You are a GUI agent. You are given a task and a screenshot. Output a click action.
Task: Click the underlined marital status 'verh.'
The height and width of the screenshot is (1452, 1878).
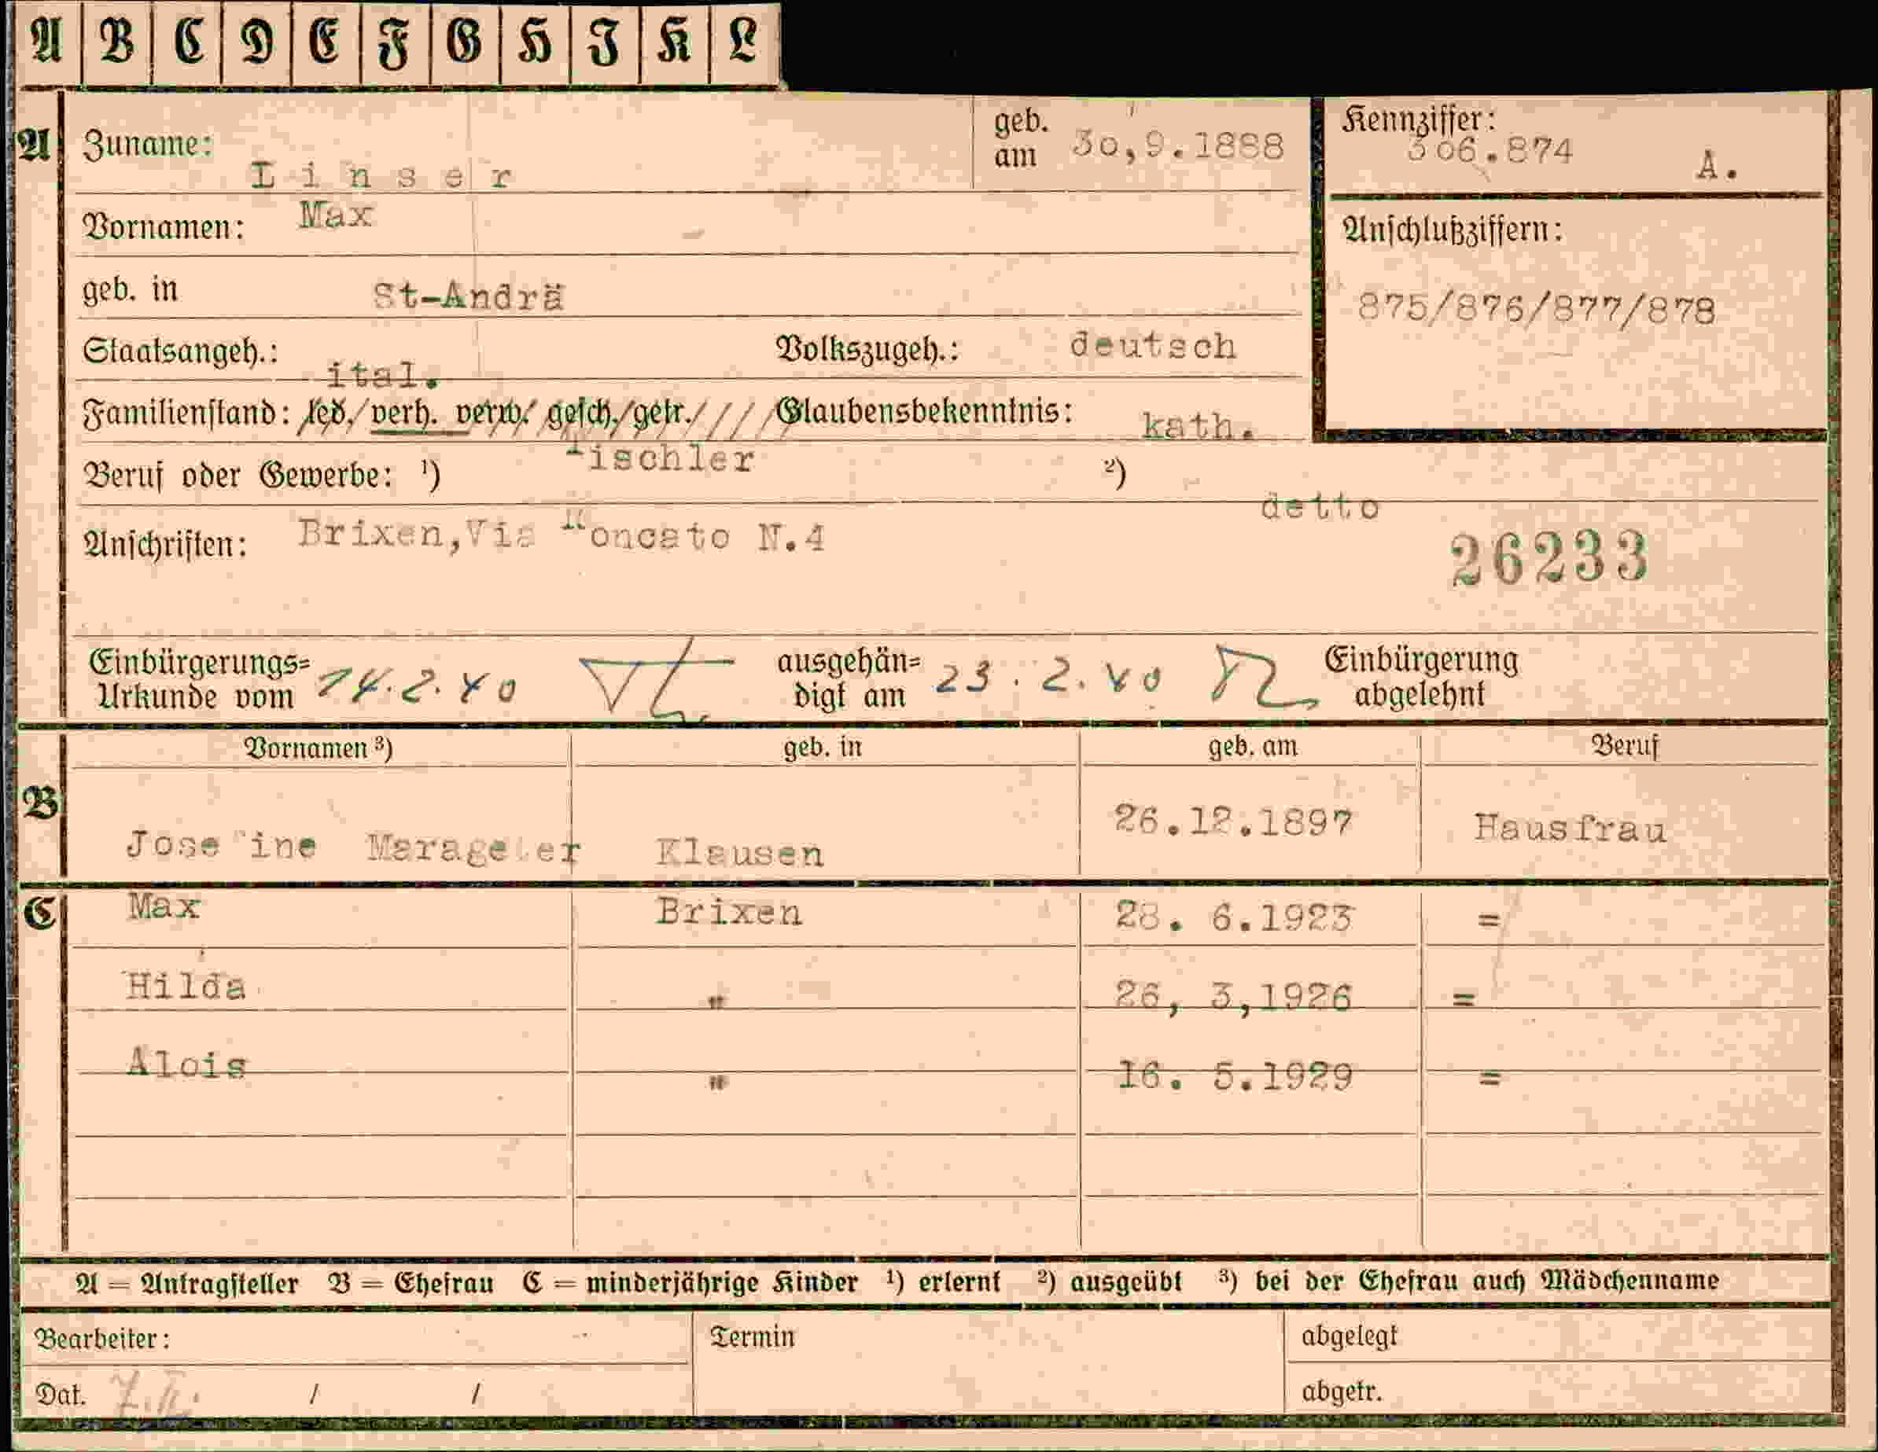(403, 414)
